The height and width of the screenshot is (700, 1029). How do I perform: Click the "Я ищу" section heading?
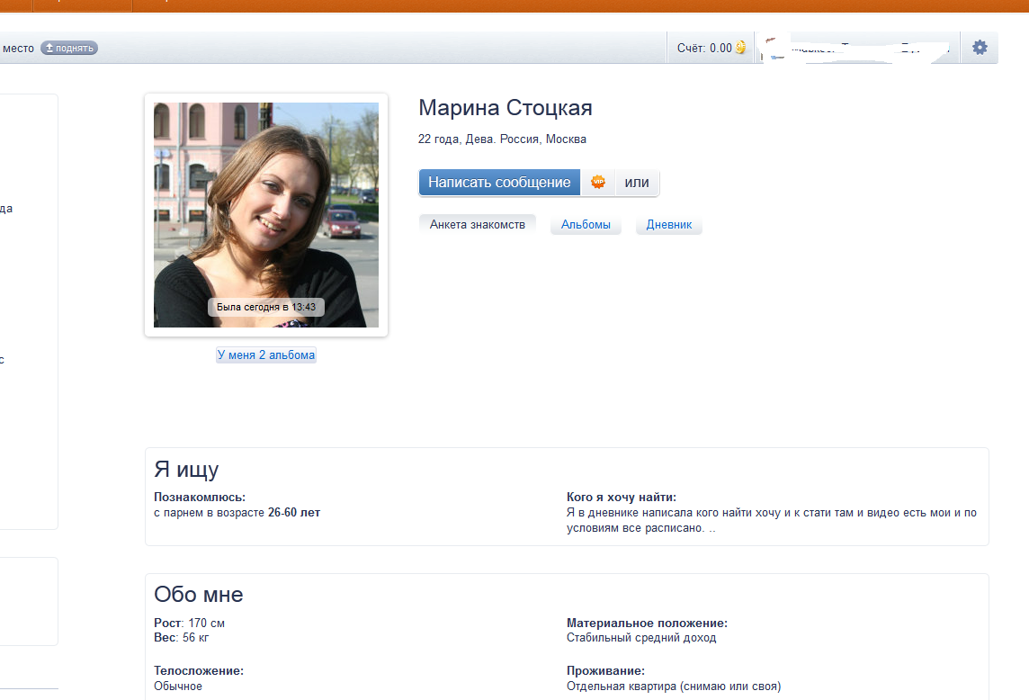pos(186,470)
